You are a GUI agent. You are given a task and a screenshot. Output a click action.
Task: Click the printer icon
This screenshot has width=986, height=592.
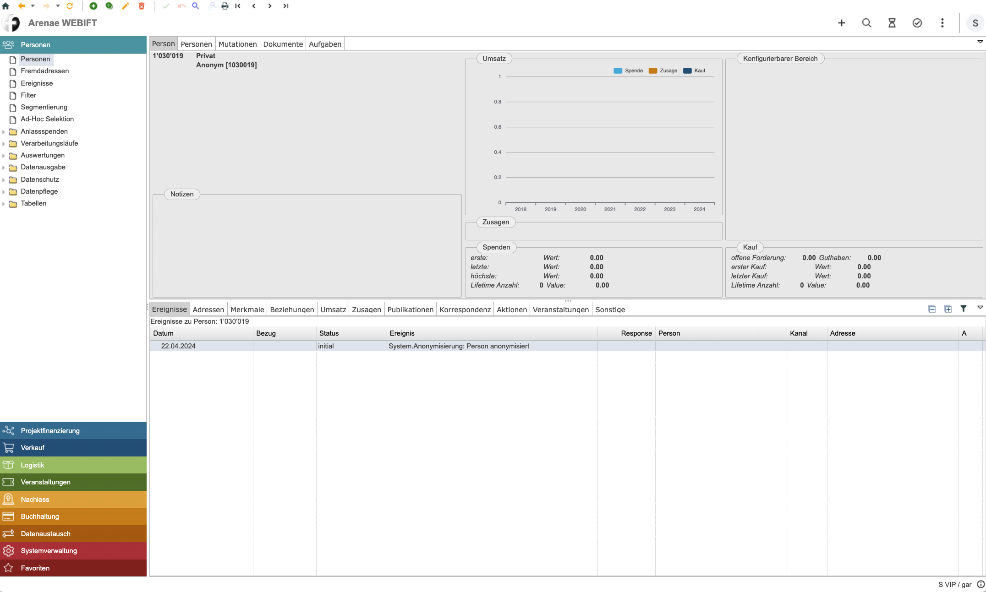(225, 6)
